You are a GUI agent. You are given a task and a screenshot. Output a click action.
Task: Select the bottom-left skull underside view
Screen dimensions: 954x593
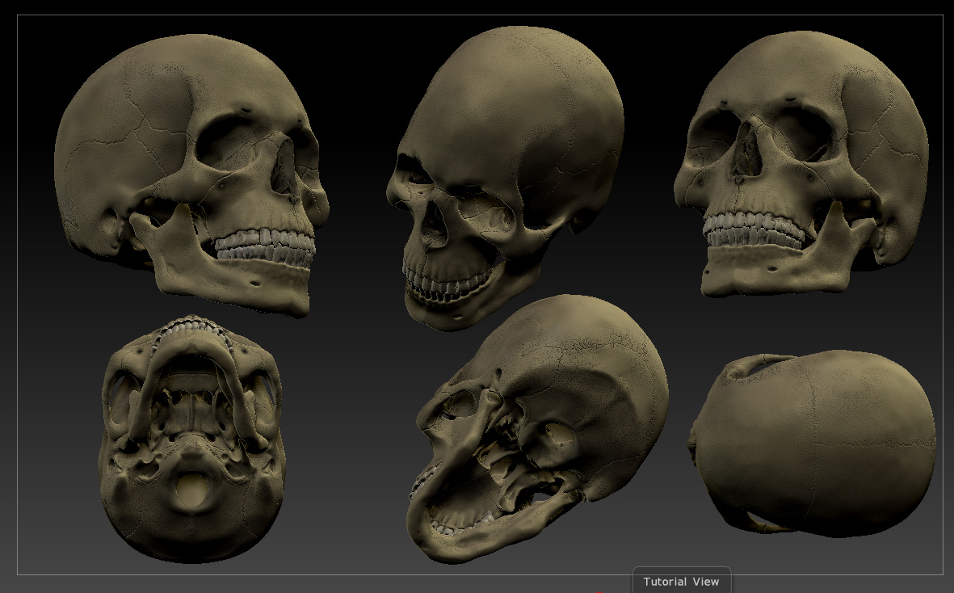(191, 438)
